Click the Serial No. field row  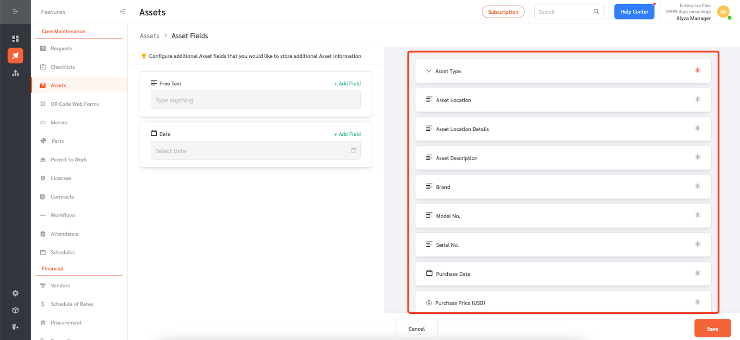pos(563,245)
